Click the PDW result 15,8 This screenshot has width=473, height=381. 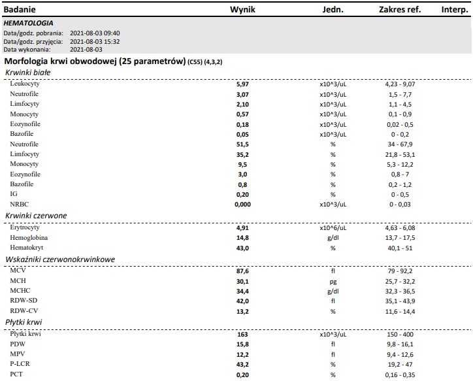click(x=242, y=344)
